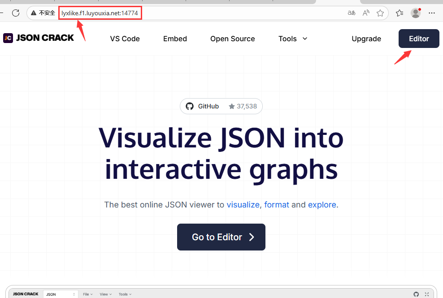Add page to favorites with star icon

380,13
